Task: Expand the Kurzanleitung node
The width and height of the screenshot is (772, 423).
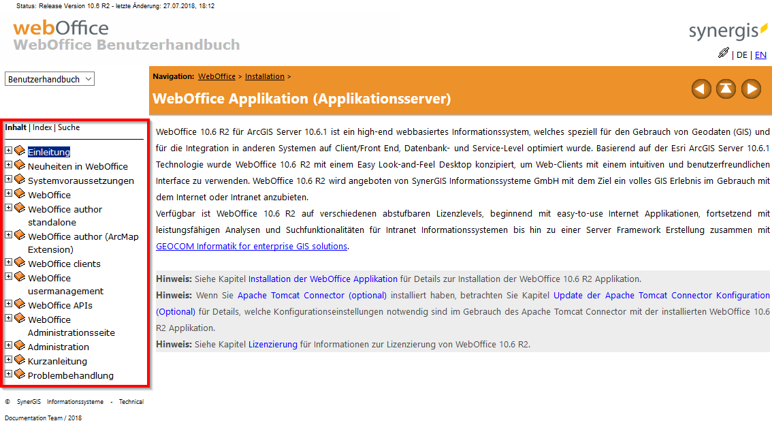Action: 8,359
